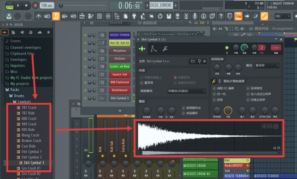The image size is (297, 179).
Task: Open the channel rack icon
Action: point(100,16)
